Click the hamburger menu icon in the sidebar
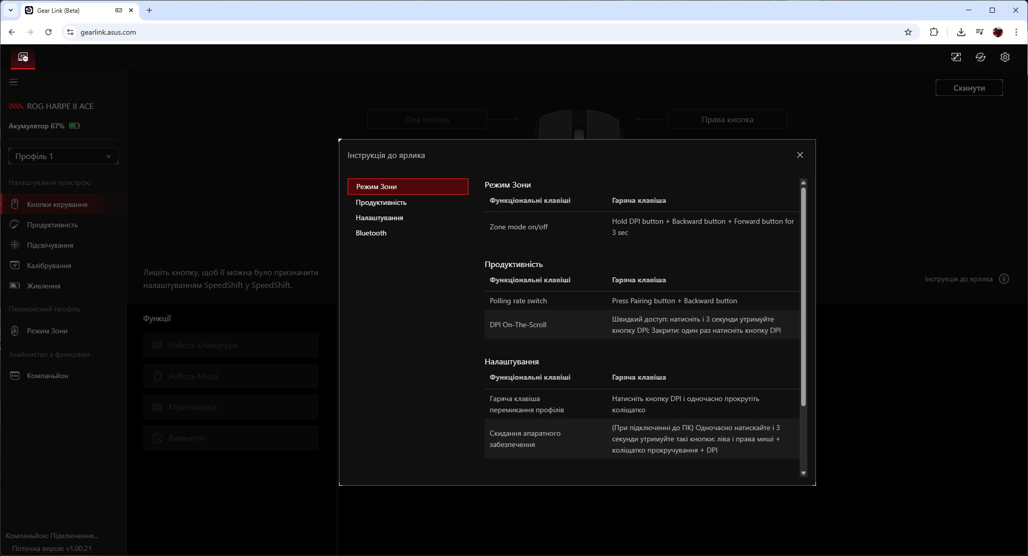Screen dimensions: 1028x556 coord(13,82)
